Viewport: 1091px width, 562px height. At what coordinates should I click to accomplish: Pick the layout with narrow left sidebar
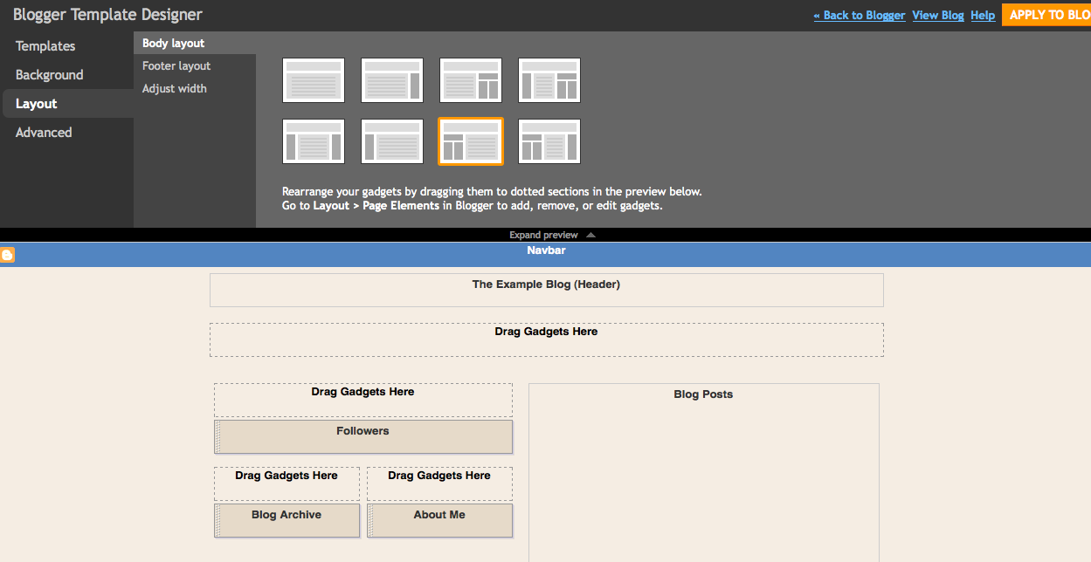(x=392, y=141)
